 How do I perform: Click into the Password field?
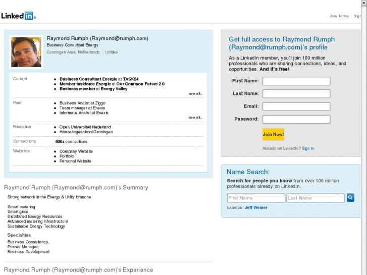coord(296,119)
